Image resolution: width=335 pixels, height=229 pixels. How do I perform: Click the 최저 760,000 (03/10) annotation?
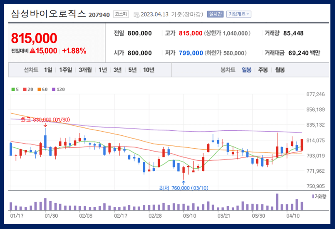tap(184, 188)
